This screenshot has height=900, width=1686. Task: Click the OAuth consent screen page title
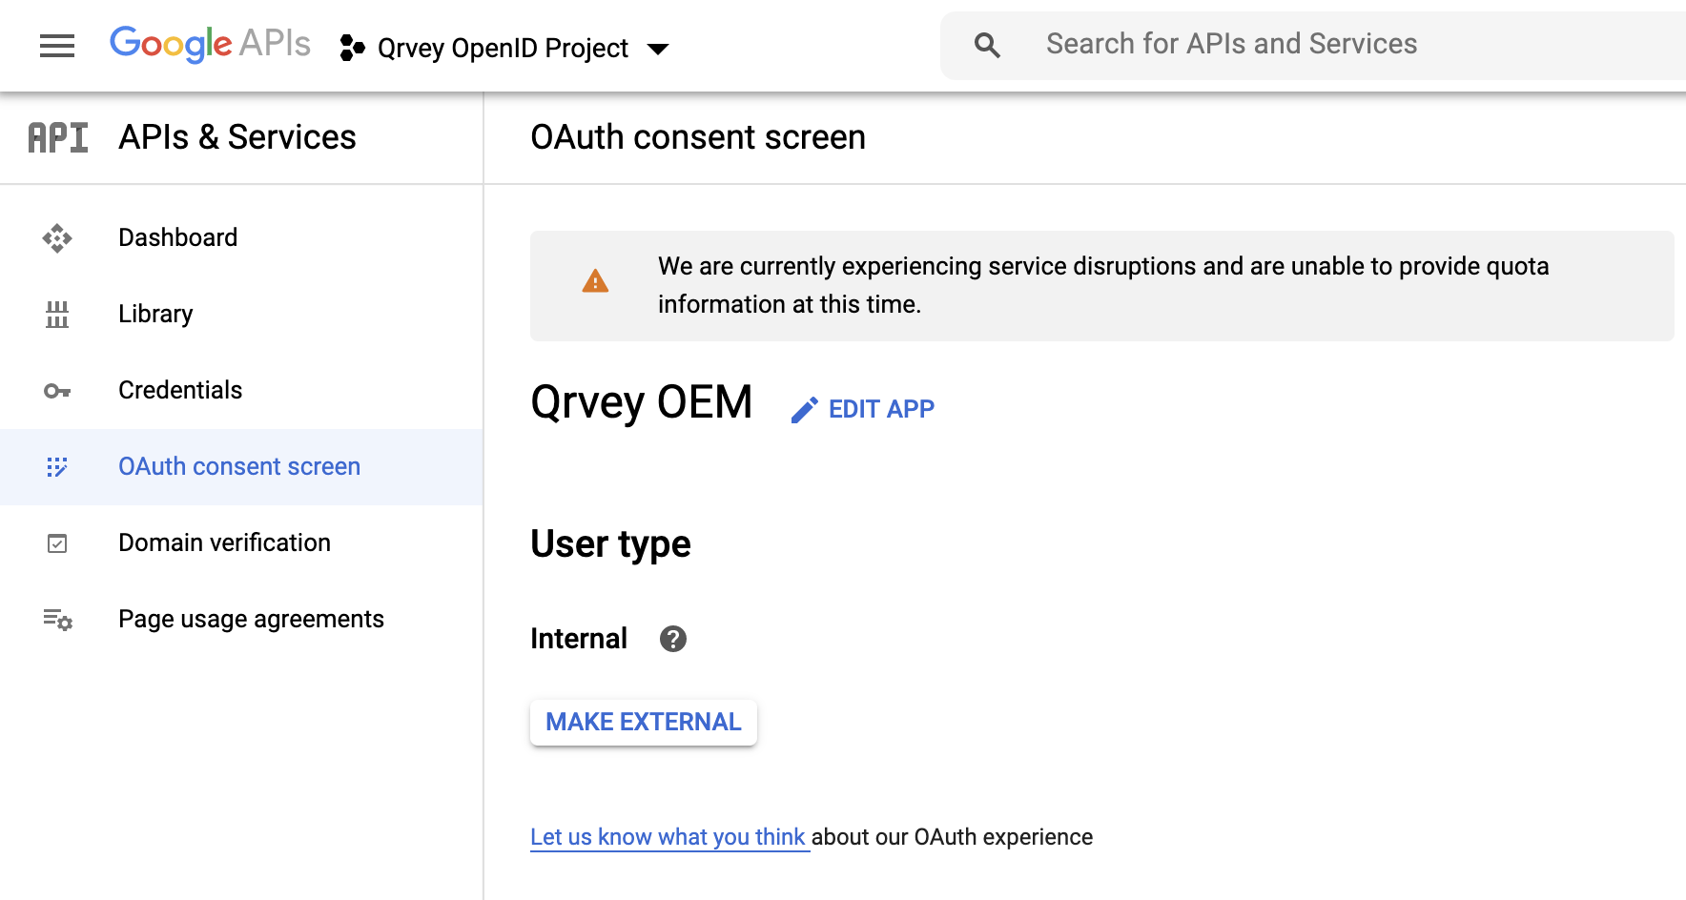coord(698,137)
